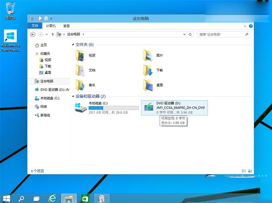272x203 pixels.
Task: Click the 8 个项目 status bar text
Action: 37,171
